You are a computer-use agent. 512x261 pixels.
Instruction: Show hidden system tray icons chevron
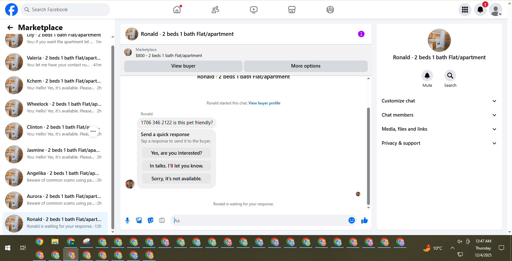point(452,248)
